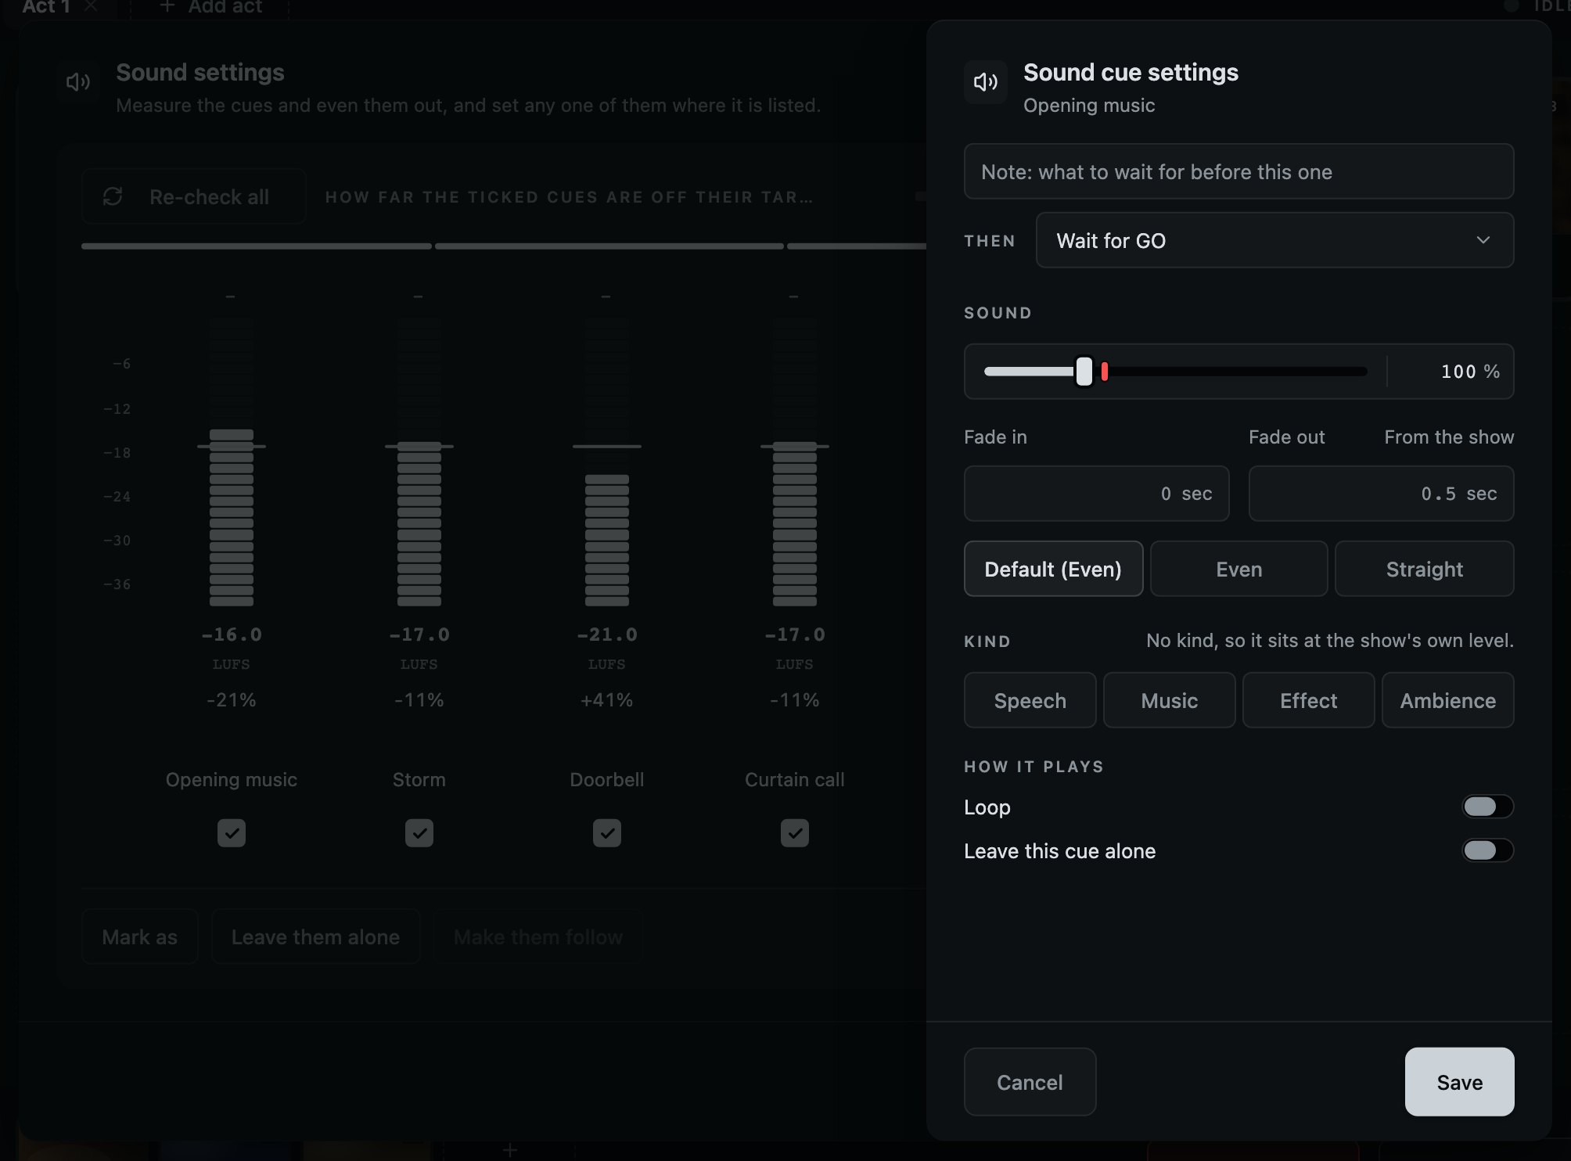Click the Re-check all button
The image size is (1571, 1161).
(194, 196)
